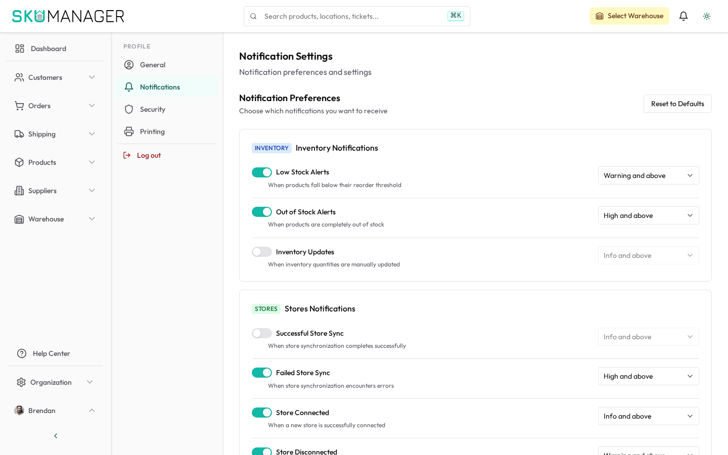Select the Notifications profile item
728x455 pixels.
tap(167, 87)
